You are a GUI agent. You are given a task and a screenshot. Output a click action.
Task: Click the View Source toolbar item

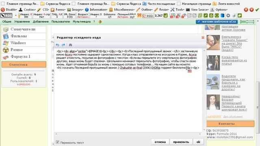(x=197, y=10)
